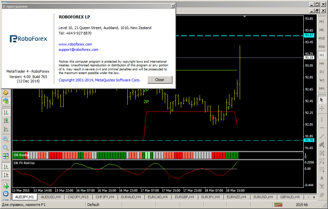328x209 pixels.
Task: Open the MetaQuotes Software Corp. copyright link
Action: click(x=99, y=80)
